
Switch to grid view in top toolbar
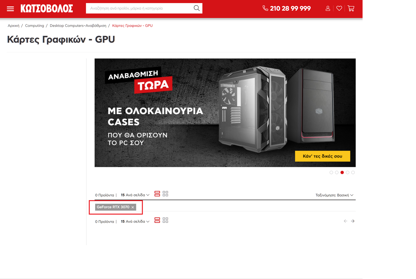pyautogui.click(x=165, y=194)
